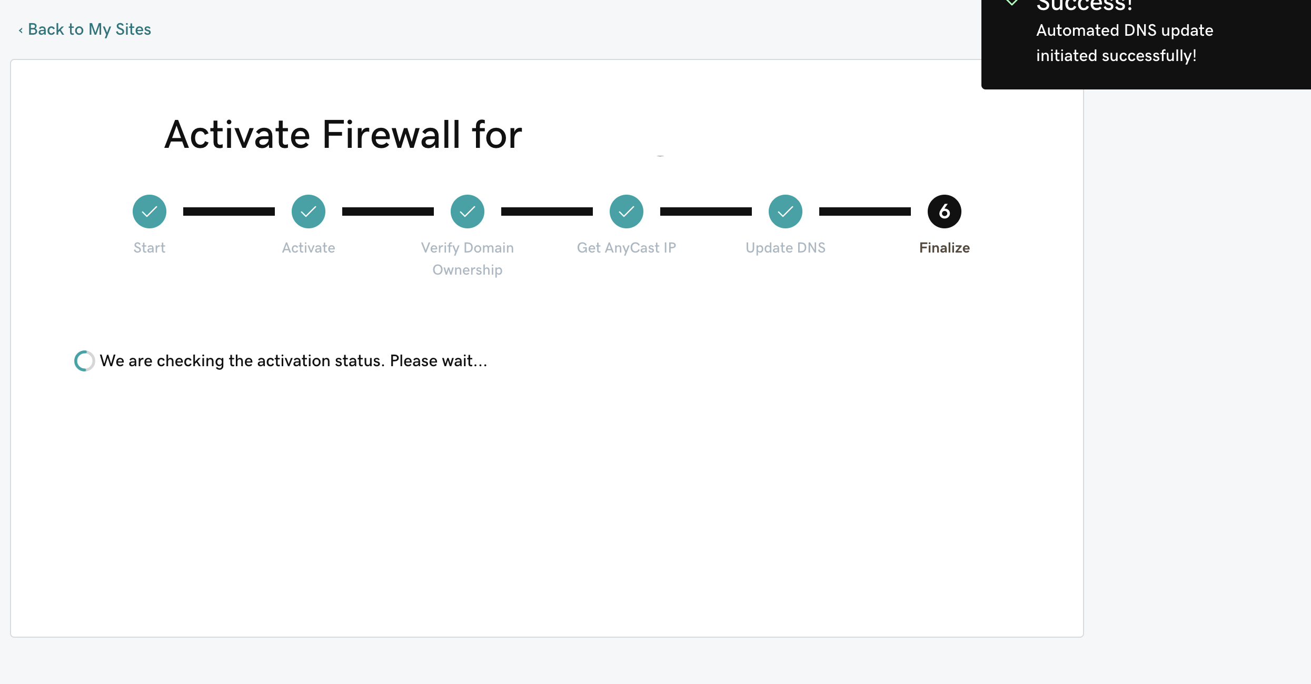Click the Verify Domain Ownership step label
Viewport: 1311px width, 684px height.
(468, 258)
